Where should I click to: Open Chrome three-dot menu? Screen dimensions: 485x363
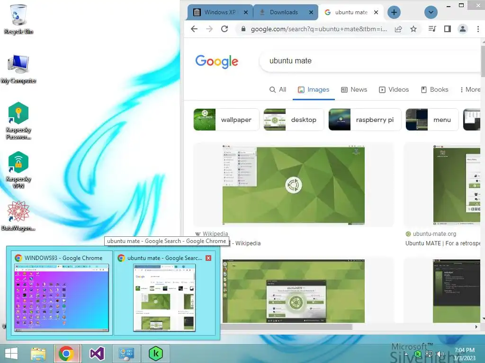(x=478, y=29)
